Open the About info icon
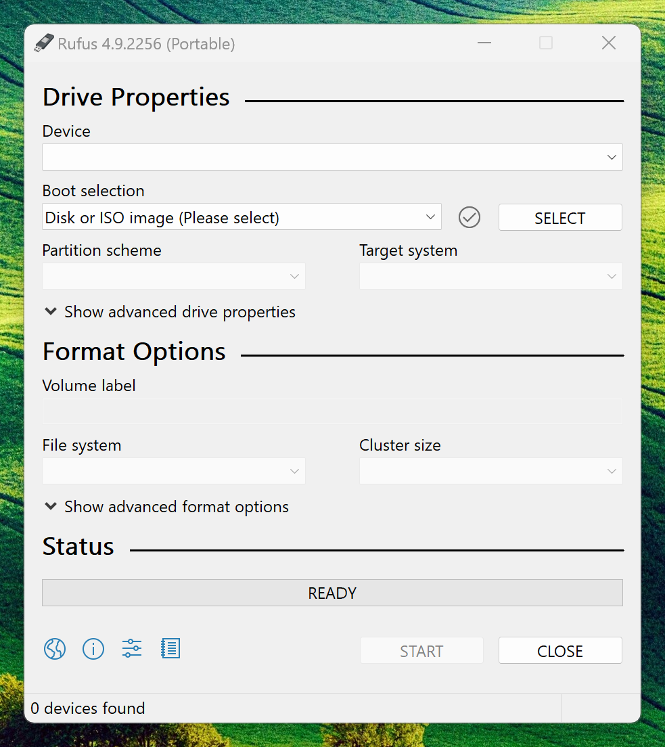Image resolution: width=665 pixels, height=747 pixels. click(93, 650)
